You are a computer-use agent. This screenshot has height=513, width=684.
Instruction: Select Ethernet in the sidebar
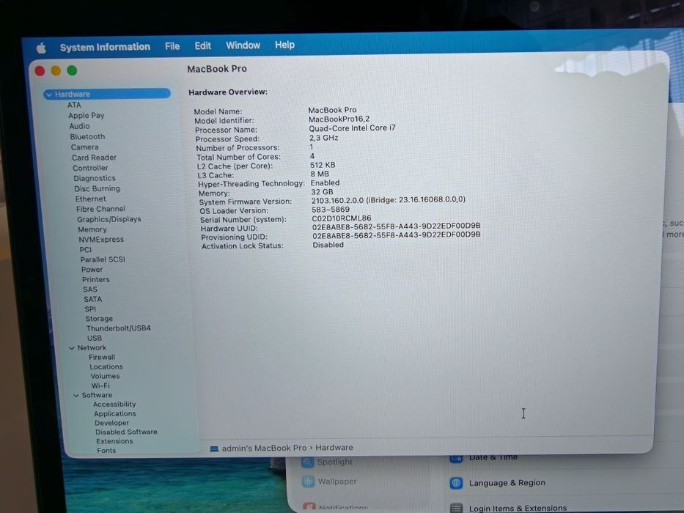91,199
